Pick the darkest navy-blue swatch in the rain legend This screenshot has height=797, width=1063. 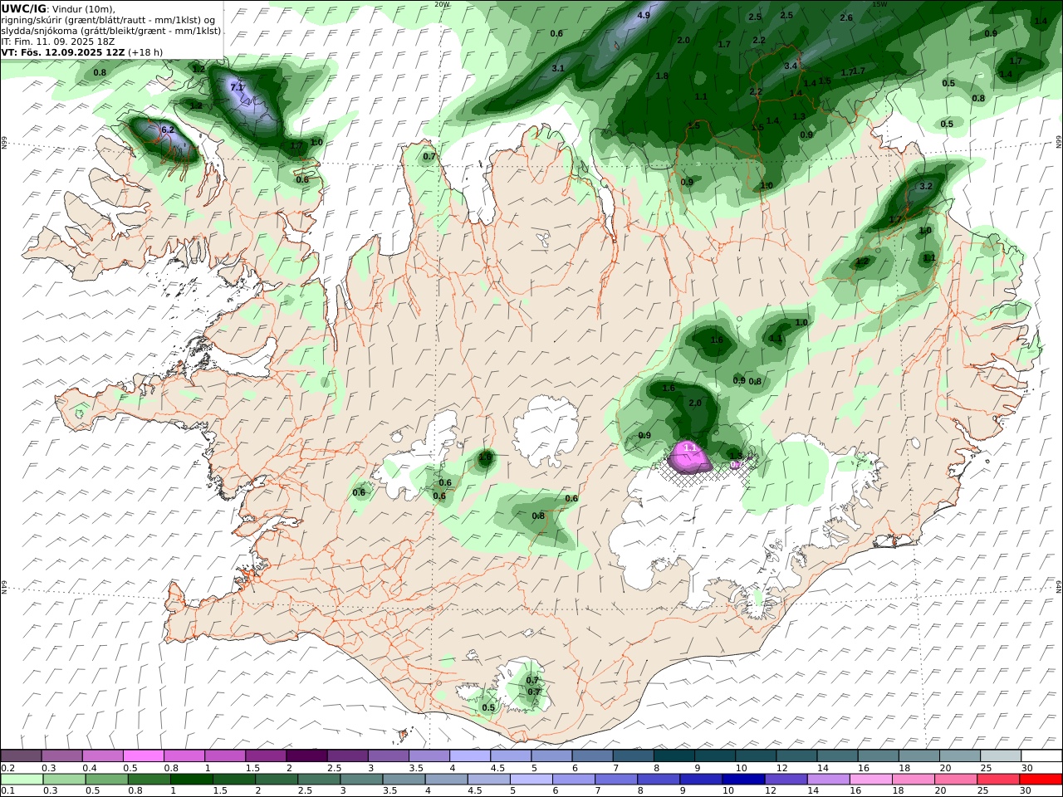pos(742,780)
